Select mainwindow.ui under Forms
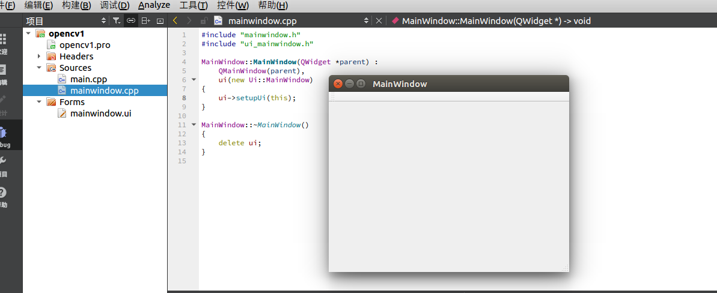The height and width of the screenshot is (293, 717). tap(100, 113)
